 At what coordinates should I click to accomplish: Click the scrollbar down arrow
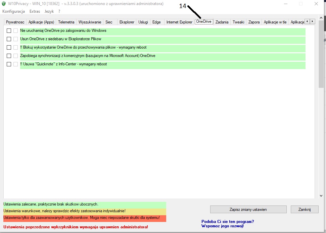point(321,196)
